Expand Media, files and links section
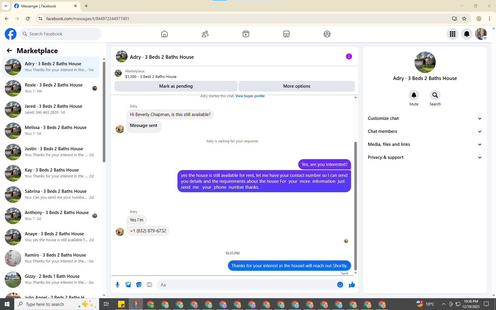Image resolution: width=496 pixels, height=310 pixels. pos(425,144)
